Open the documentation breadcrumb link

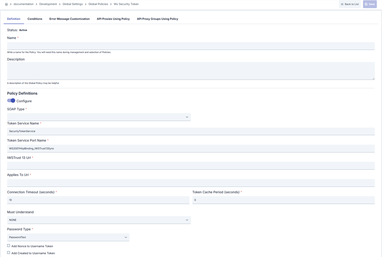point(23,4)
